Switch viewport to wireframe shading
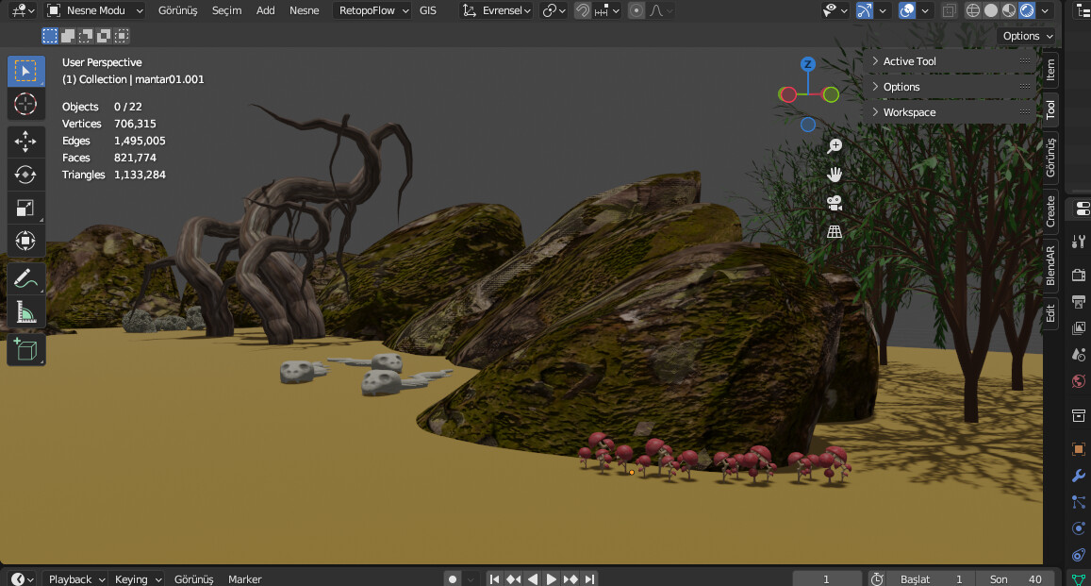The image size is (1091, 586). click(972, 8)
